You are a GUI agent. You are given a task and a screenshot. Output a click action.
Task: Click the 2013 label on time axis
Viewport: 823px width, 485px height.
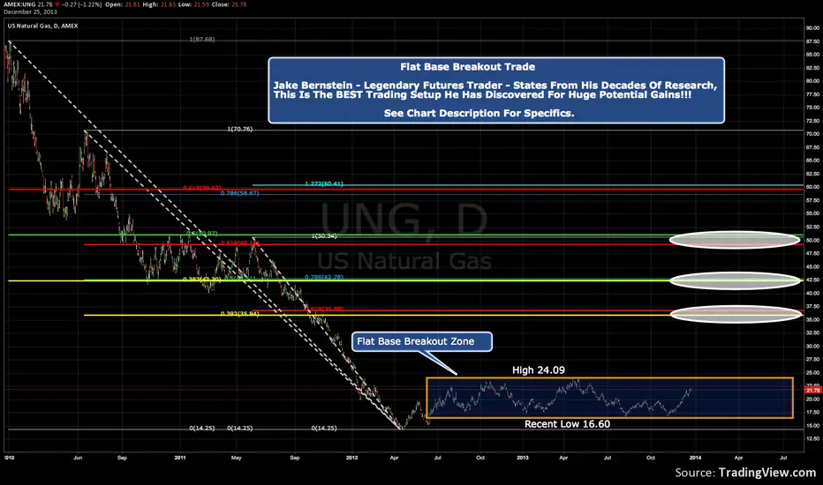[522, 458]
